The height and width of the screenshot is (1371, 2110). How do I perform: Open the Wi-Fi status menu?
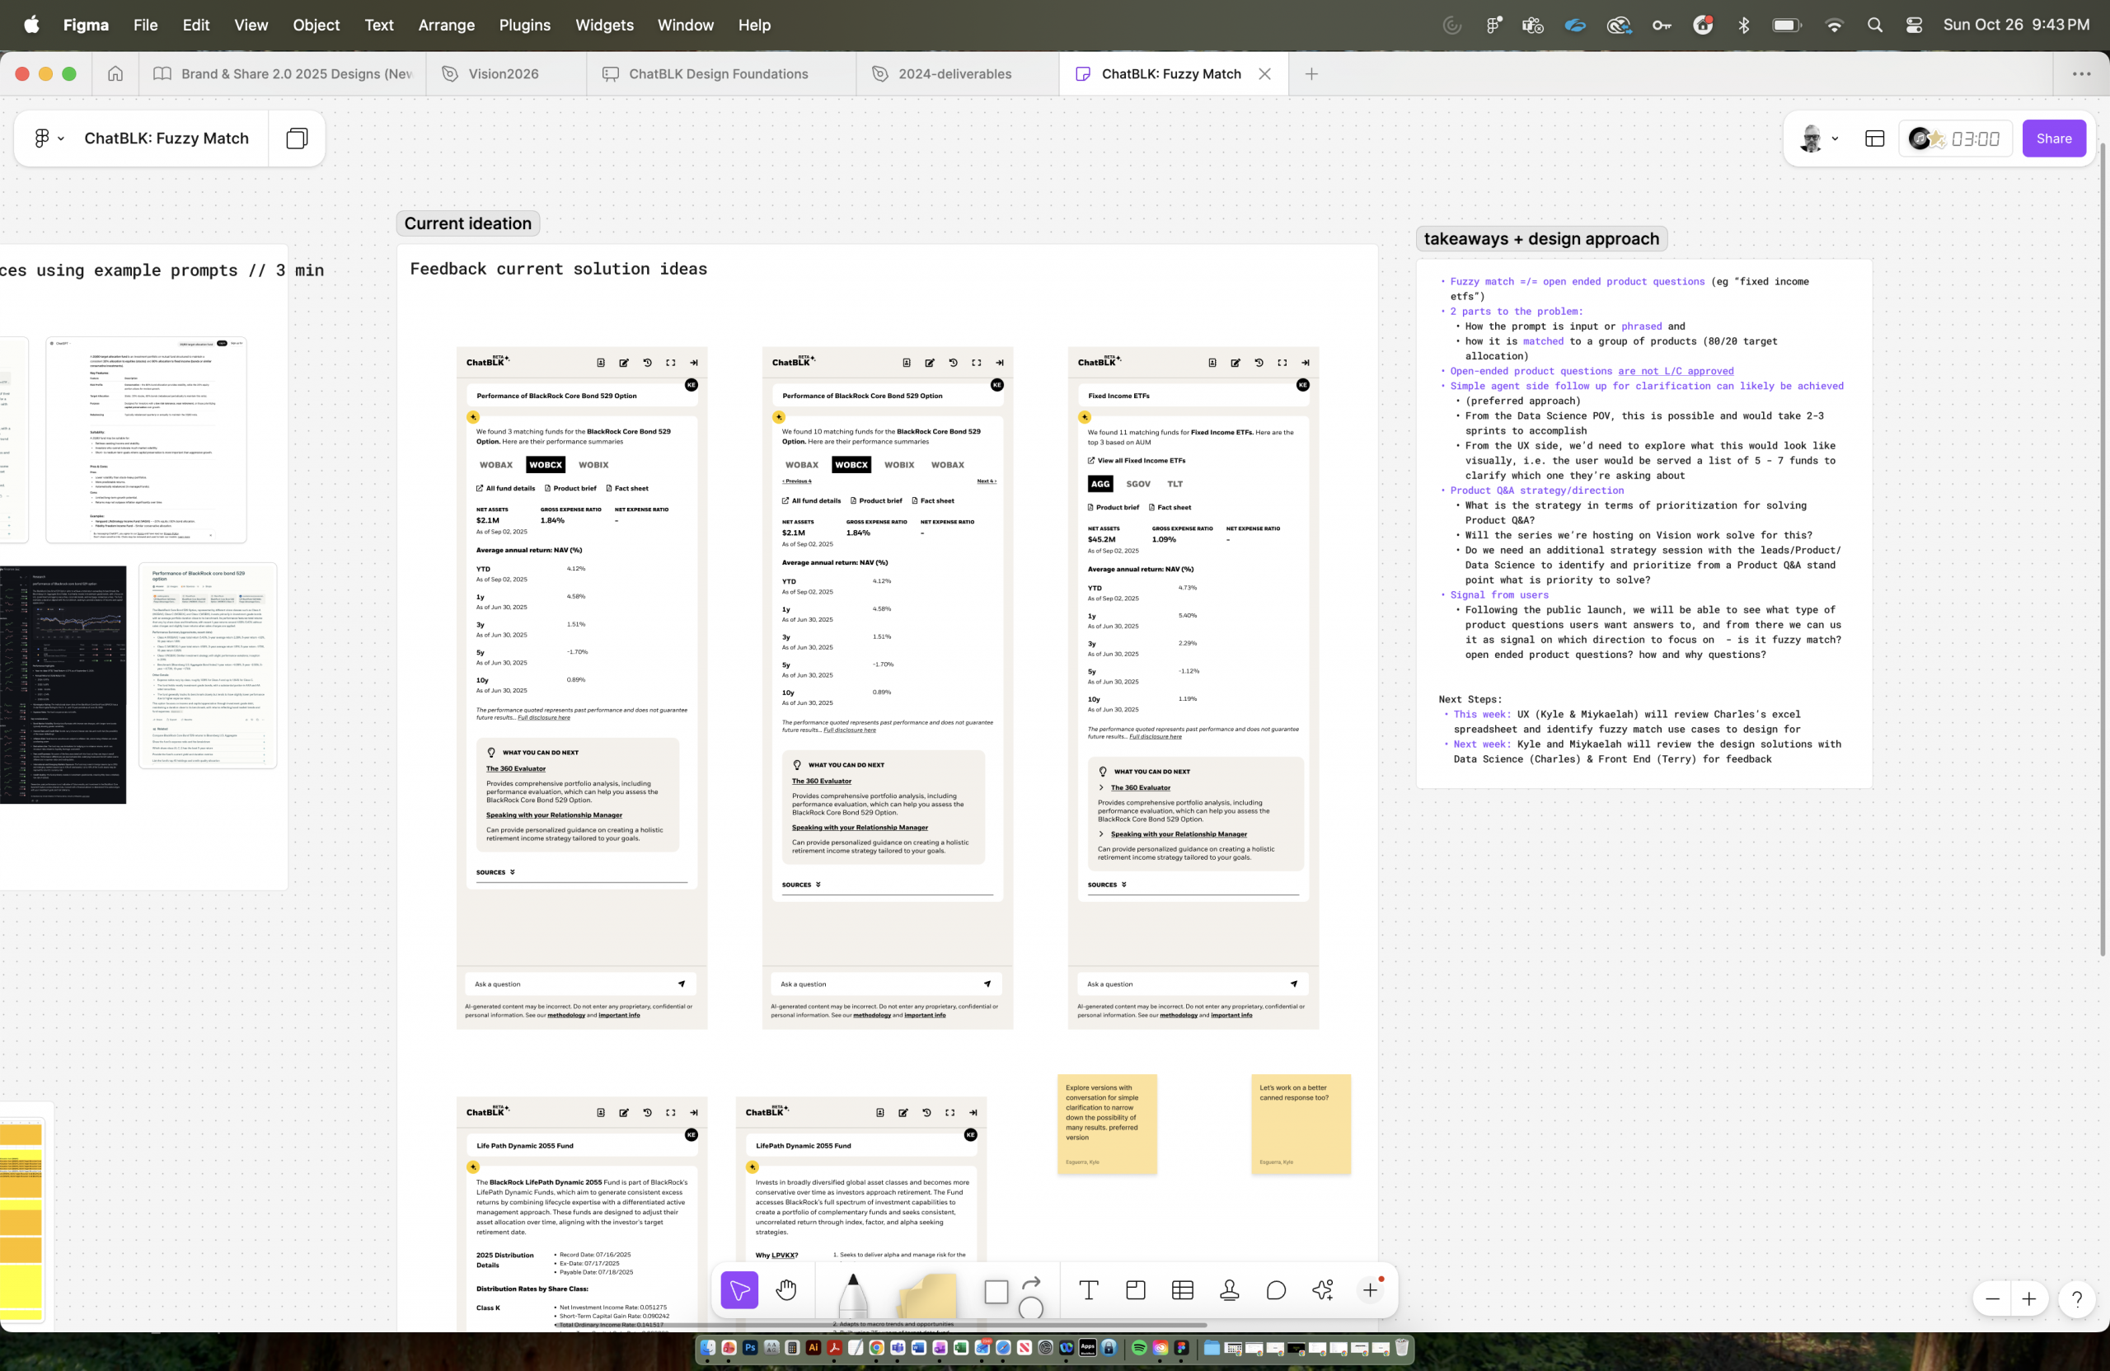[x=1834, y=25]
